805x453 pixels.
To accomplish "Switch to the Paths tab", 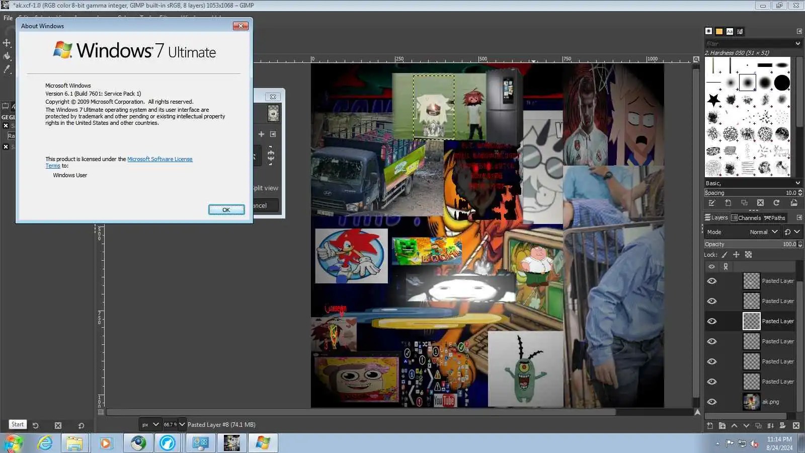I will click(x=775, y=218).
